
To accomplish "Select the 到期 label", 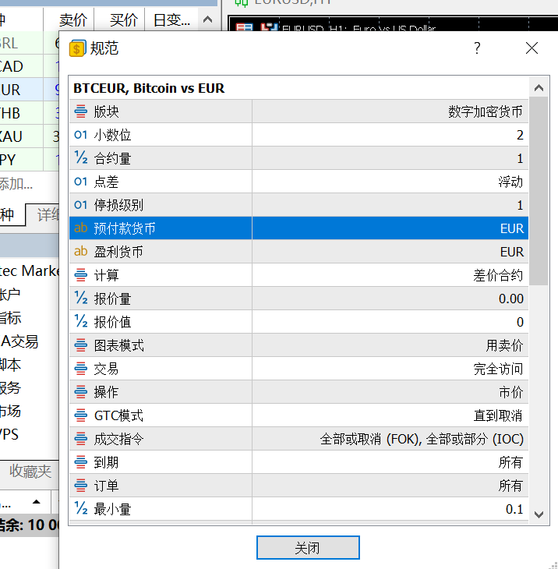I will coord(106,462).
